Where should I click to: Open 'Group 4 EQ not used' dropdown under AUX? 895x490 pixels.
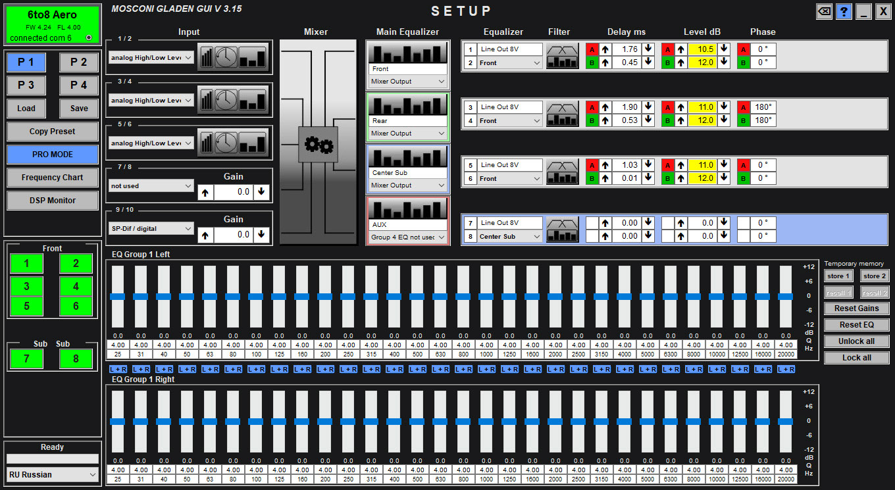coord(407,237)
